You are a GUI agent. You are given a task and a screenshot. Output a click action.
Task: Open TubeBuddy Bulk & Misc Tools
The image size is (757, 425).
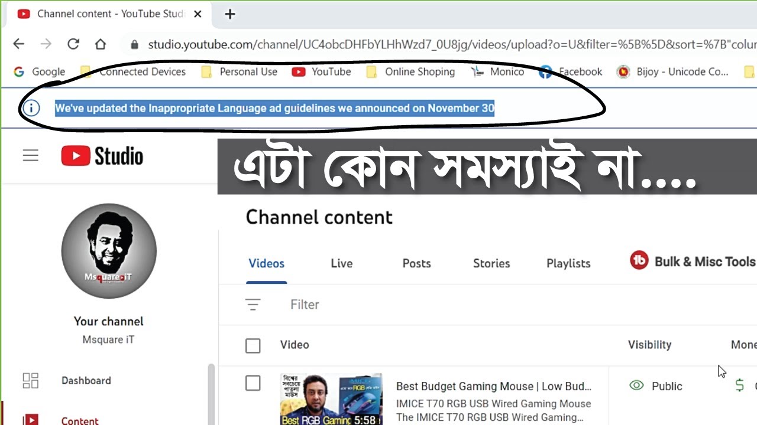pyautogui.click(x=693, y=261)
